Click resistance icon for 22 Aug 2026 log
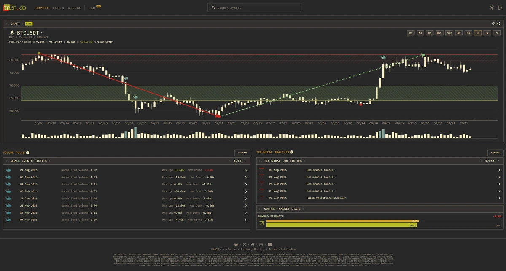Screen dimensions: 506x271 261,198
